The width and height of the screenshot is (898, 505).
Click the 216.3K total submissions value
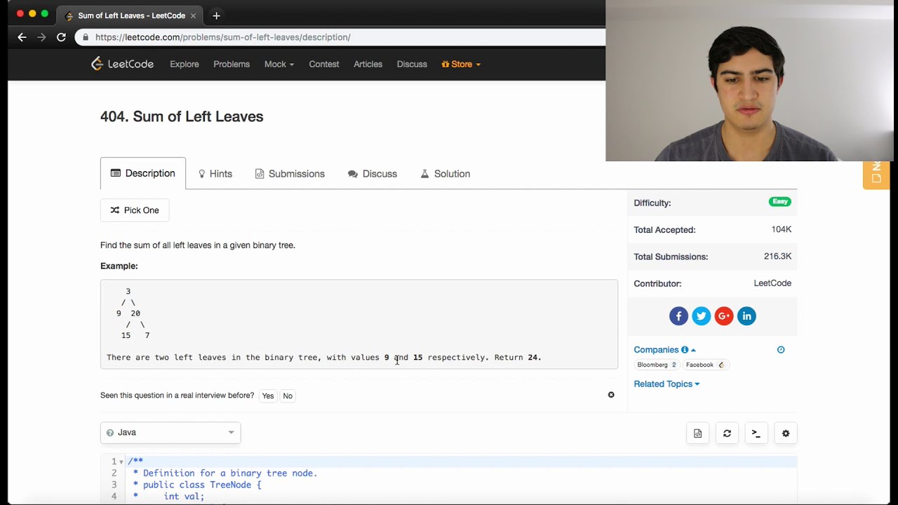777,256
